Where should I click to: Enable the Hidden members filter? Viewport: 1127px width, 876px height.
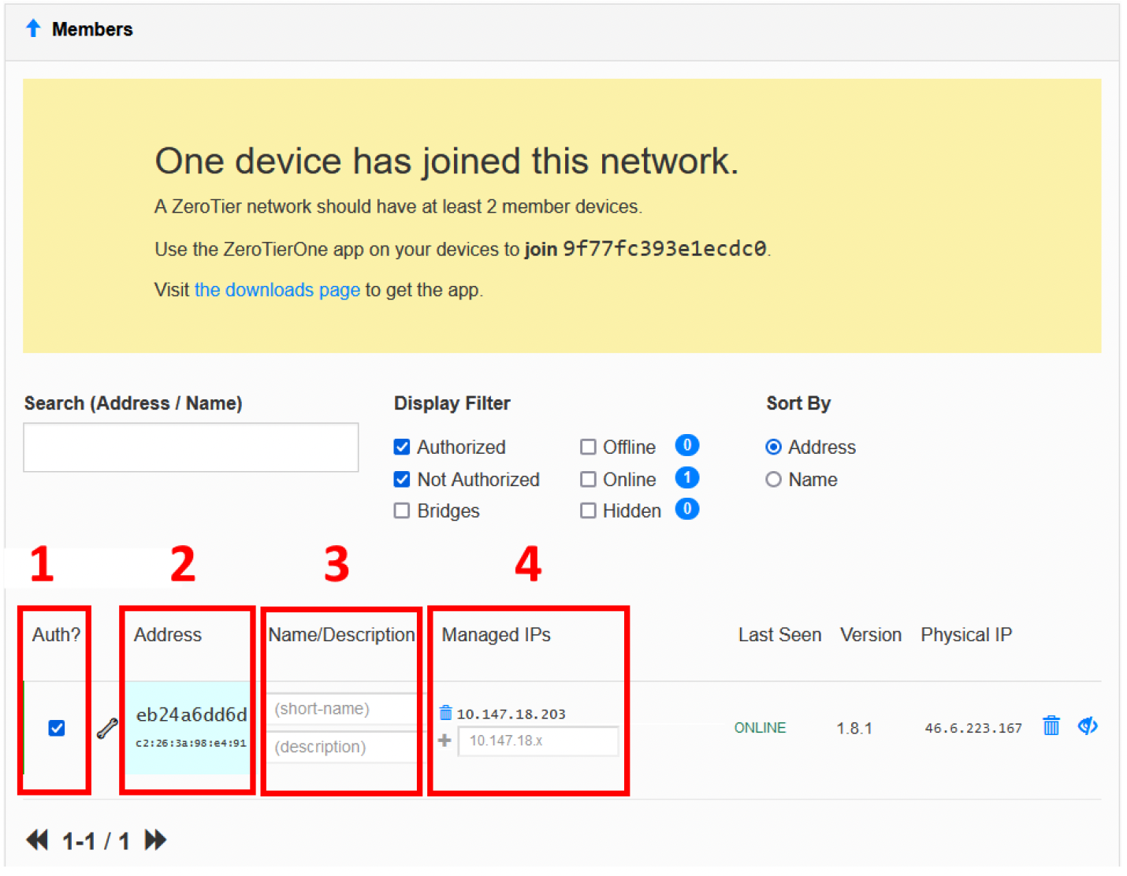(x=588, y=511)
